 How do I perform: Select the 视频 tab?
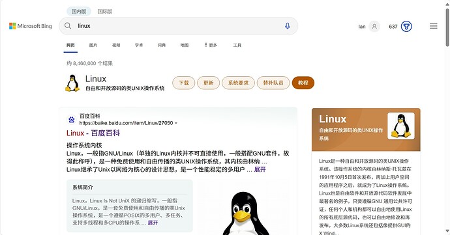(116, 45)
